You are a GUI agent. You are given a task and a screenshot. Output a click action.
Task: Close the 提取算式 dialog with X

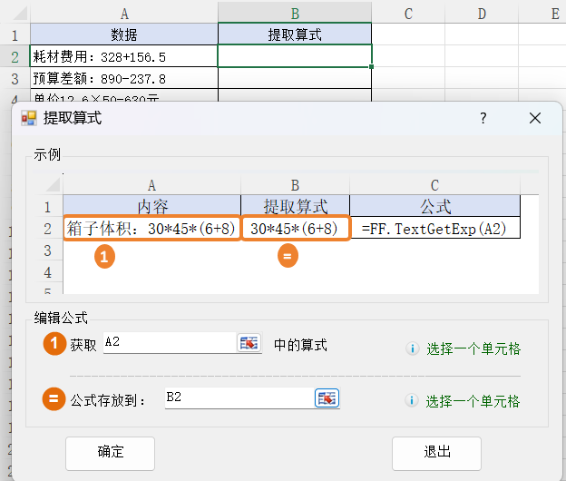click(535, 118)
